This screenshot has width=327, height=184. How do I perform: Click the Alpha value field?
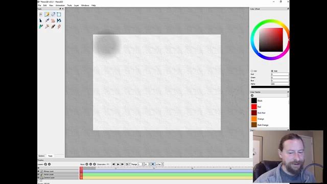[280, 84]
